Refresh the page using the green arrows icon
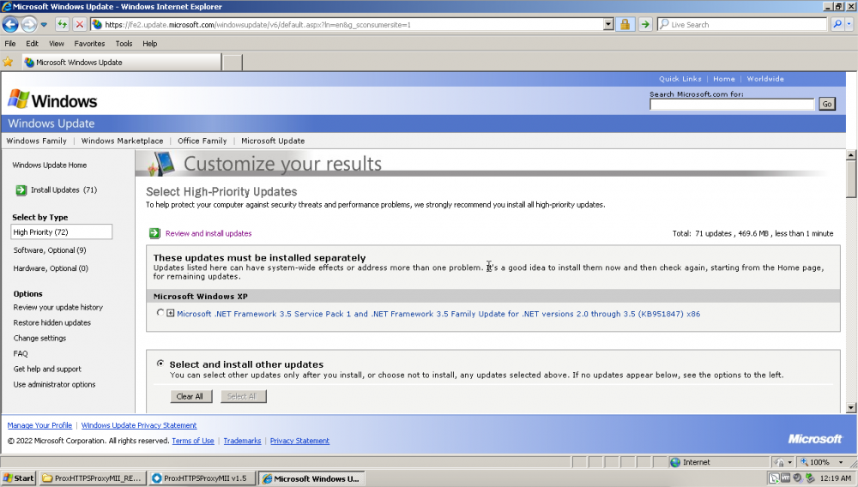Image resolution: width=858 pixels, height=487 pixels. click(x=62, y=25)
